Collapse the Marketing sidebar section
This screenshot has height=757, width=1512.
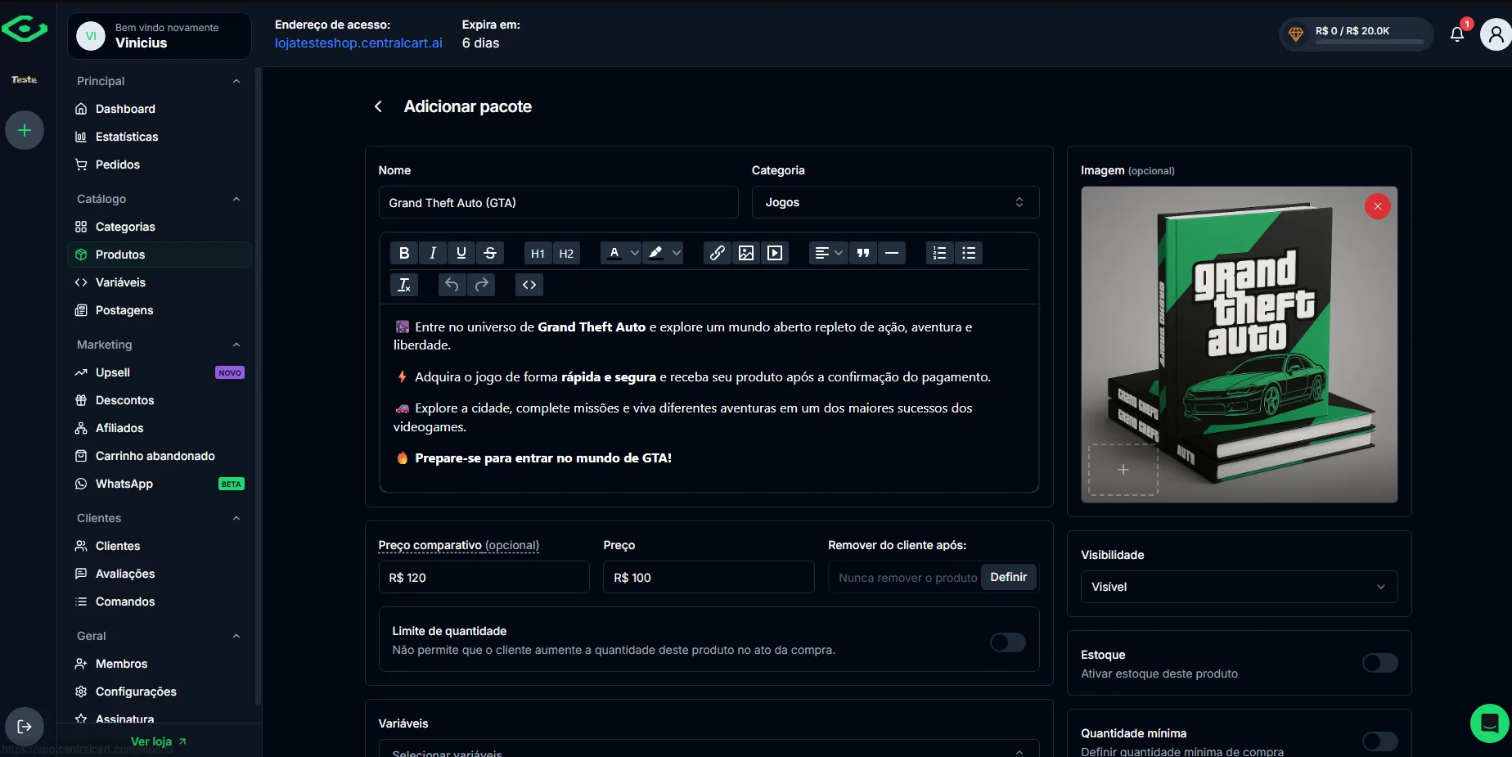click(x=236, y=345)
